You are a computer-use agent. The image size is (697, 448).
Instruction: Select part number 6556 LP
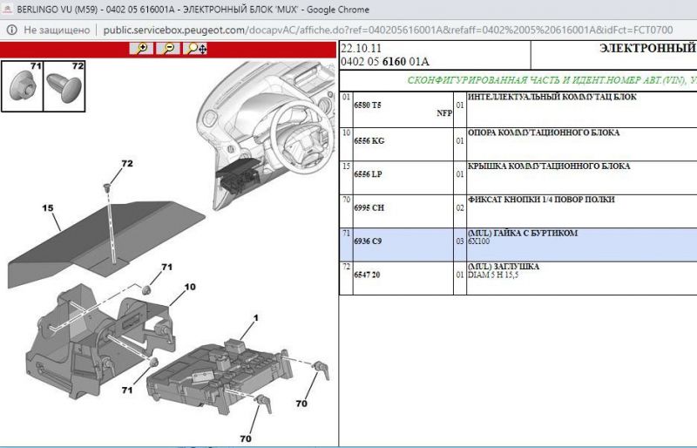coord(368,173)
